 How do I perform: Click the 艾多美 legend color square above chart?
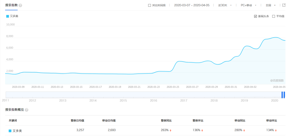pyautogui.click(x=7, y=16)
